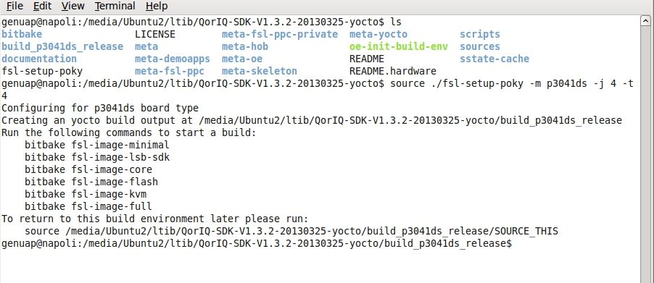Click the scripts directory name
The image size is (654, 283).
pyautogui.click(x=480, y=34)
